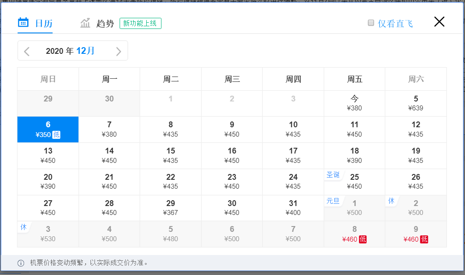Screen dimensions: 465x275
Task: Select January 5 priced ¥480
Action: 170,234
